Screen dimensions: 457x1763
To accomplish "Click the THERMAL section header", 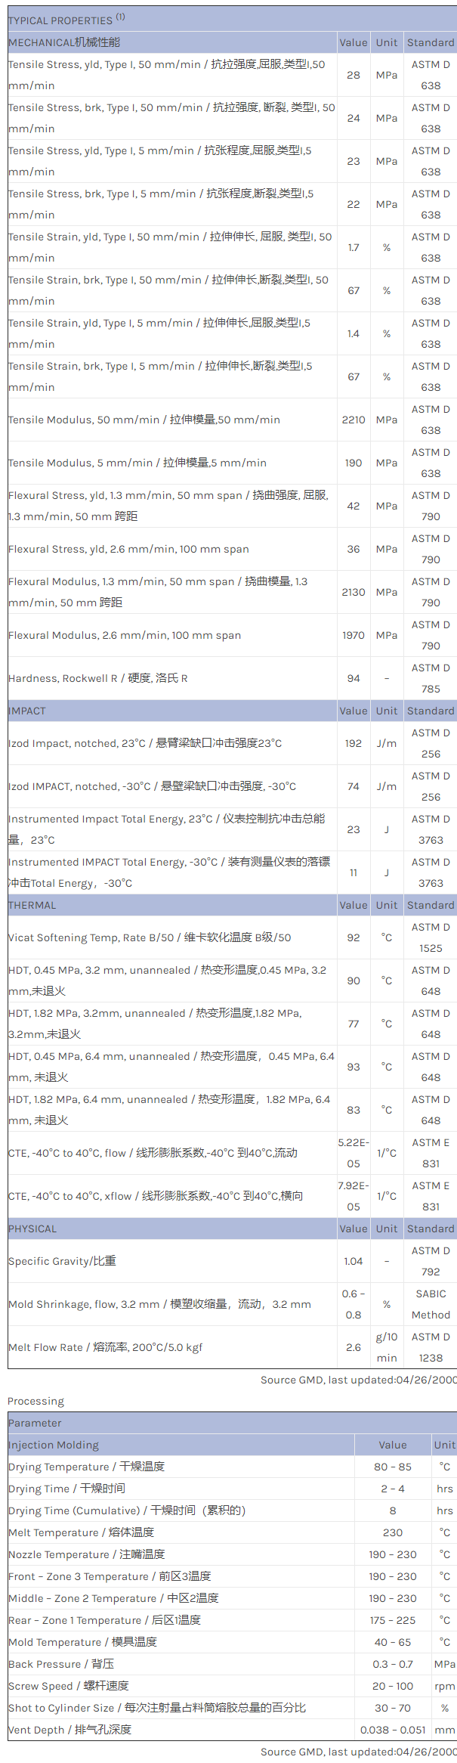I will click(32, 905).
